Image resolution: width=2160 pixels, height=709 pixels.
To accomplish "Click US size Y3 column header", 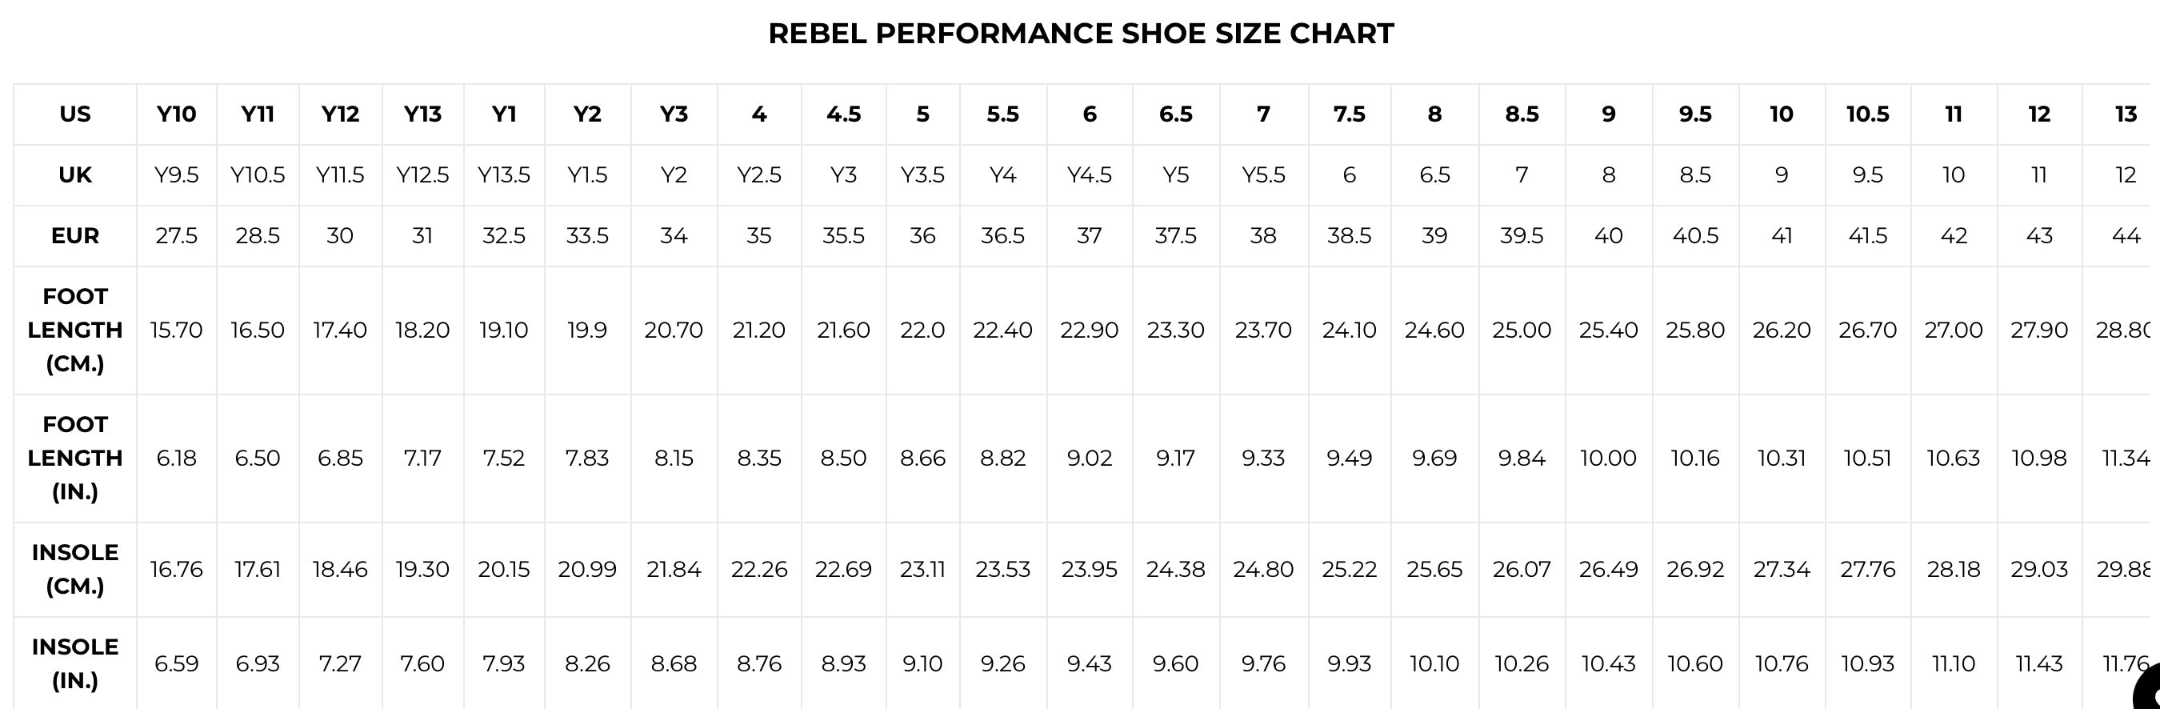I will point(674,114).
